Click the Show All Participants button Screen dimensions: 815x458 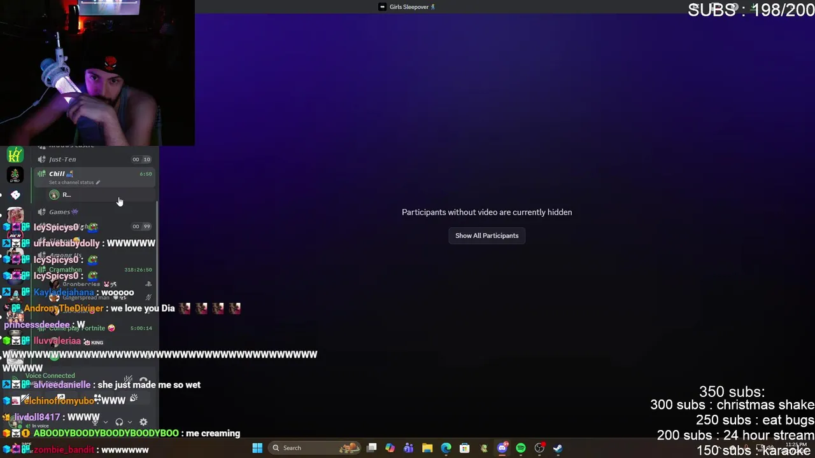pos(486,235)
